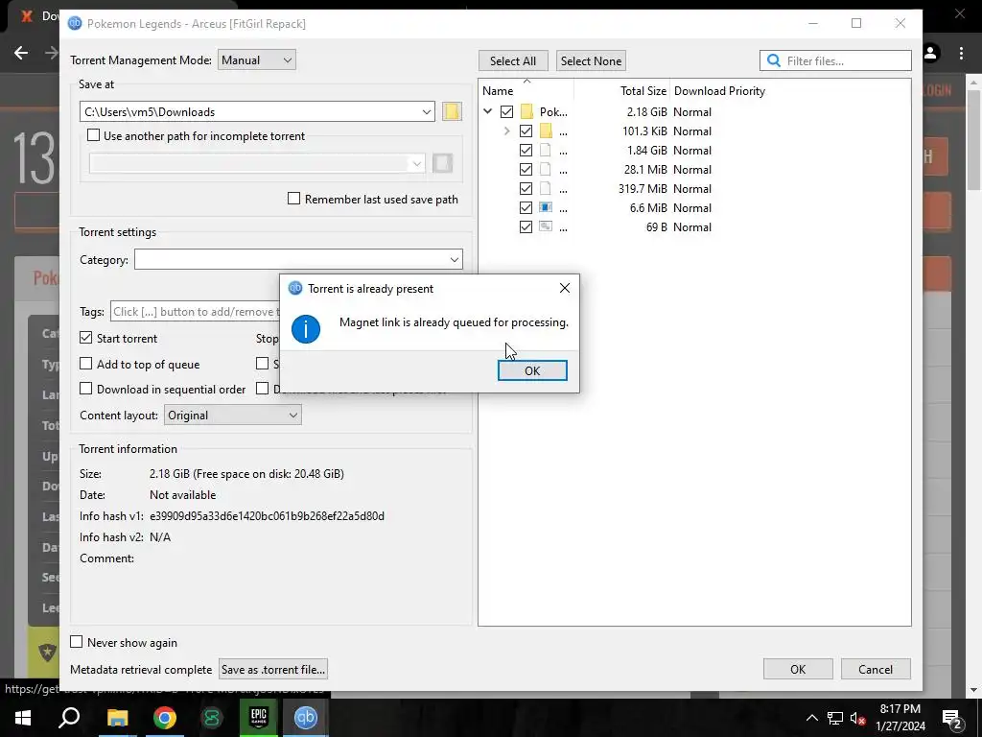Check 'Never show again'
Screen dimensions: 982x737
[77, 642]
